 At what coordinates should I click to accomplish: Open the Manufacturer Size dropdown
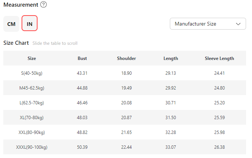point(207,24)
